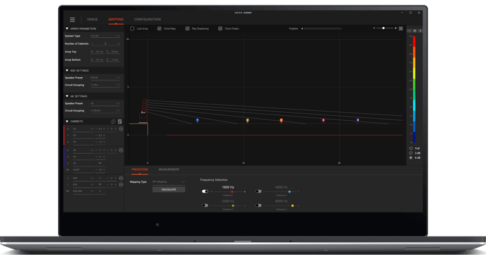
Task: Select probe marker 1 on the audience plane
Action: [197, 120]
